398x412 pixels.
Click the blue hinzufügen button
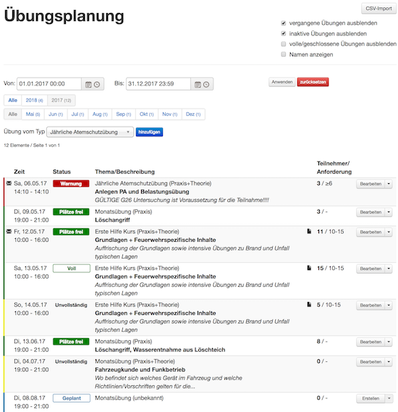149,132
